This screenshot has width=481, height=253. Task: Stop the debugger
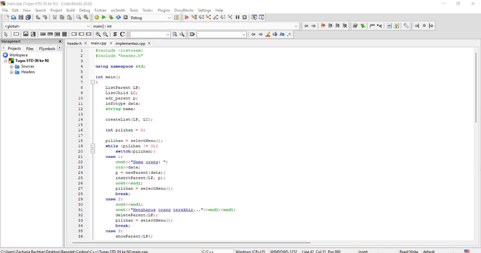pos(245,17)
